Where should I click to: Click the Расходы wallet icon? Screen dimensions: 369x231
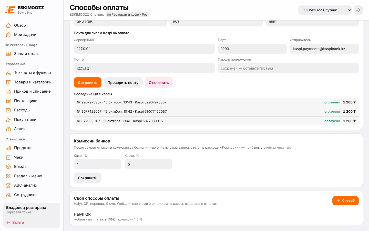click(8, 110)
